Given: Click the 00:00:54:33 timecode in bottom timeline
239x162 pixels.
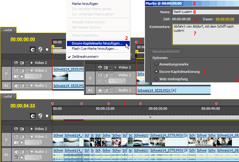Looking at the screenshot, I should click(23, 106).
